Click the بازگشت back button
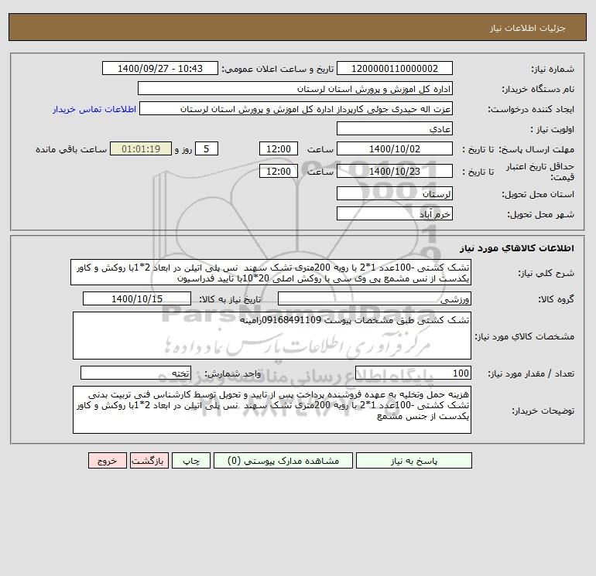Image resolution: width=596 pixels, height=576 pixels. click(x=149, y=461)
